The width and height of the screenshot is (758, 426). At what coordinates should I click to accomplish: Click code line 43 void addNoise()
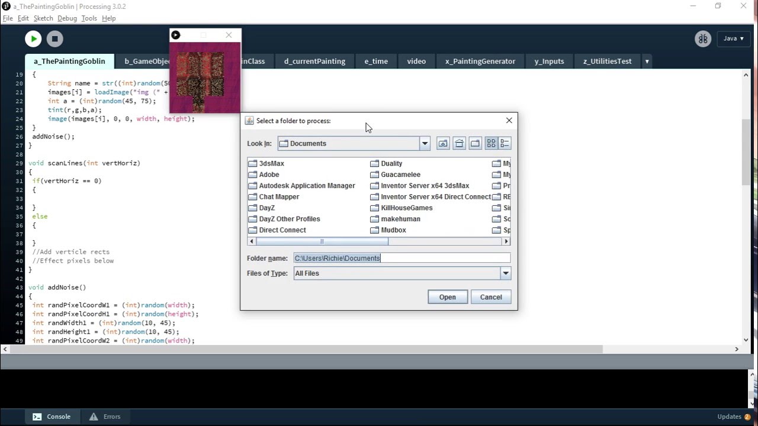[x=57, y=288]
